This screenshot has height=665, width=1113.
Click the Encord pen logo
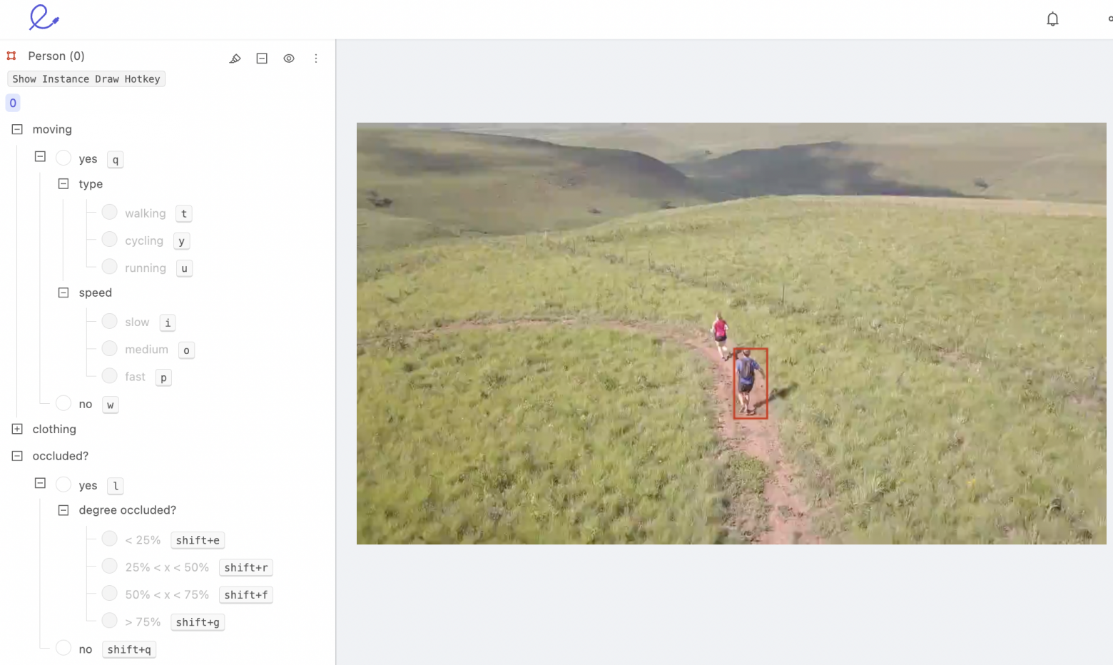(44, 18)
